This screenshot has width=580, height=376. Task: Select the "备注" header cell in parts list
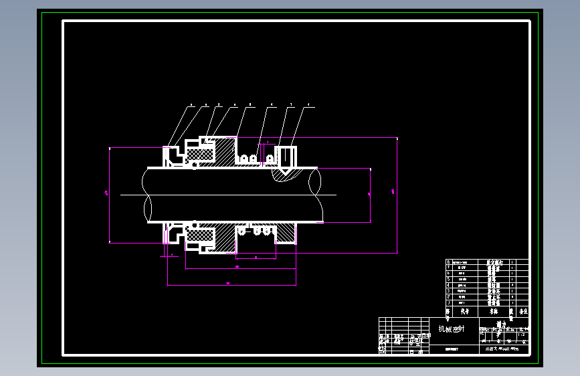(523, 312)
